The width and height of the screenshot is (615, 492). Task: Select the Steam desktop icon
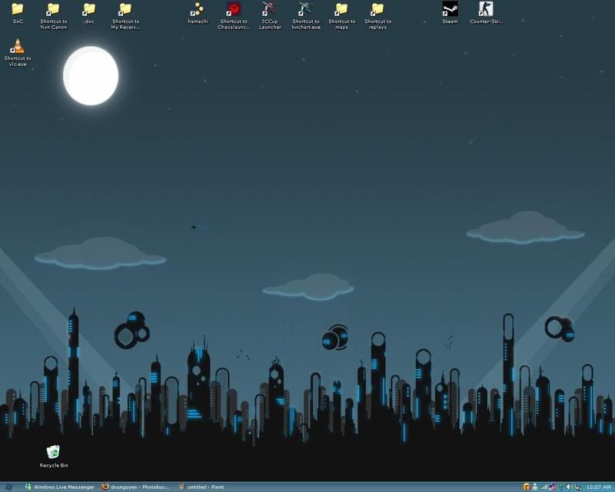pos(450,13)
